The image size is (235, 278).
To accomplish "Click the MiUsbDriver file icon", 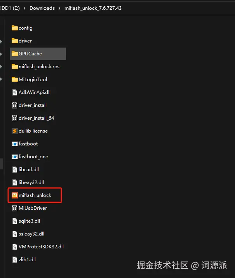I will coord(15,208).
